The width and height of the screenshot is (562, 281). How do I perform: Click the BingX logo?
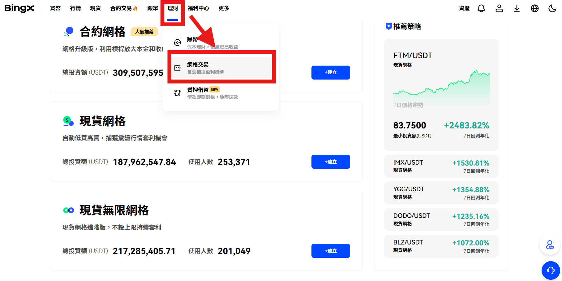point(19,8)
